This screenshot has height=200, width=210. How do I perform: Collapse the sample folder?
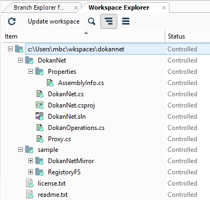click(21, 149)
